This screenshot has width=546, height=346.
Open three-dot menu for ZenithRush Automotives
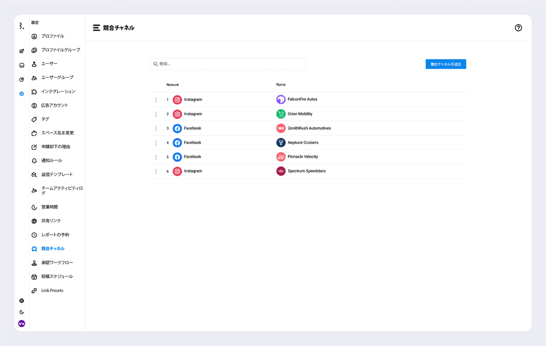coord(156,128)
